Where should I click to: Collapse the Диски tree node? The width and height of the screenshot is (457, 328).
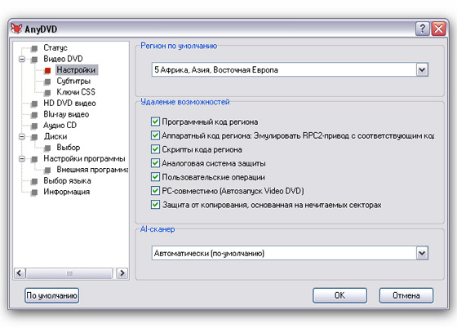[22, 136]
